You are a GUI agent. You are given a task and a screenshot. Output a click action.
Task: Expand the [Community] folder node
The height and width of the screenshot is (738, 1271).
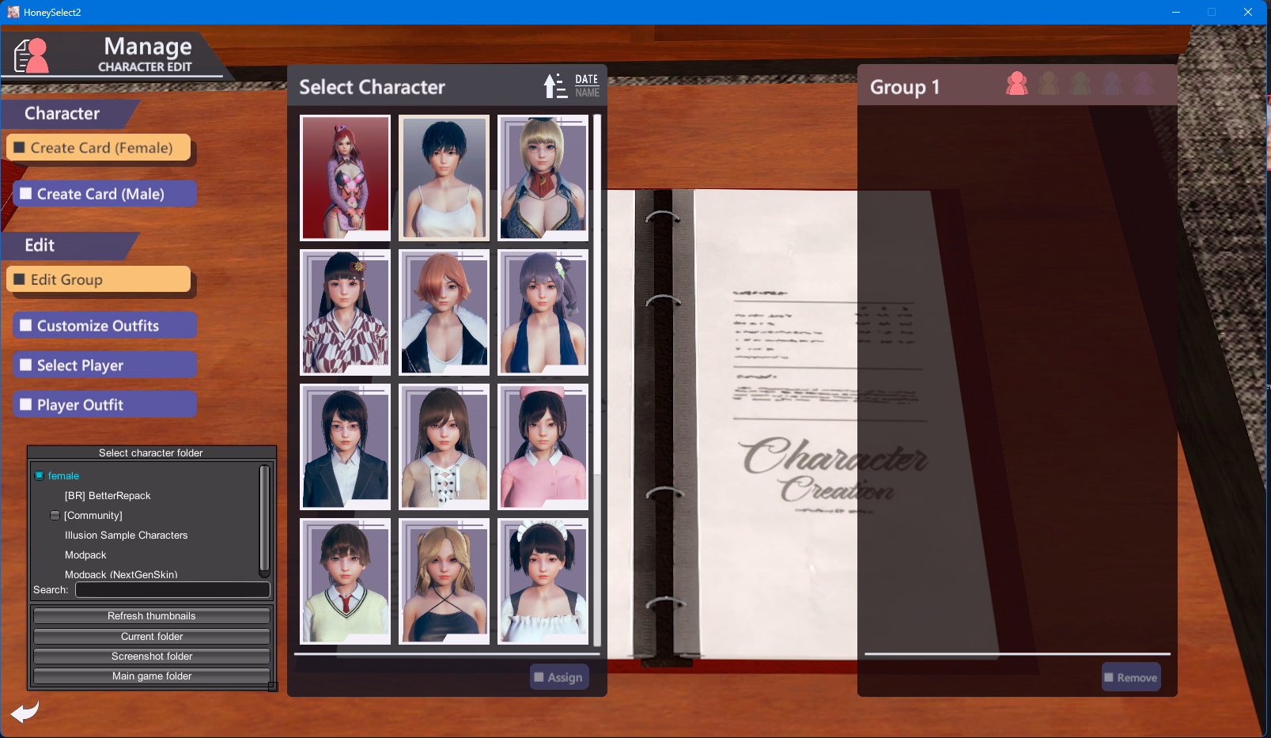(x=55, y=515)
